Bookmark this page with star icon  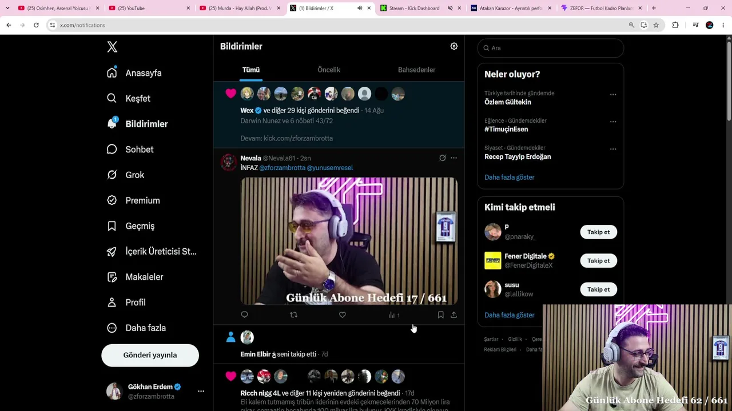coord(656,25)
